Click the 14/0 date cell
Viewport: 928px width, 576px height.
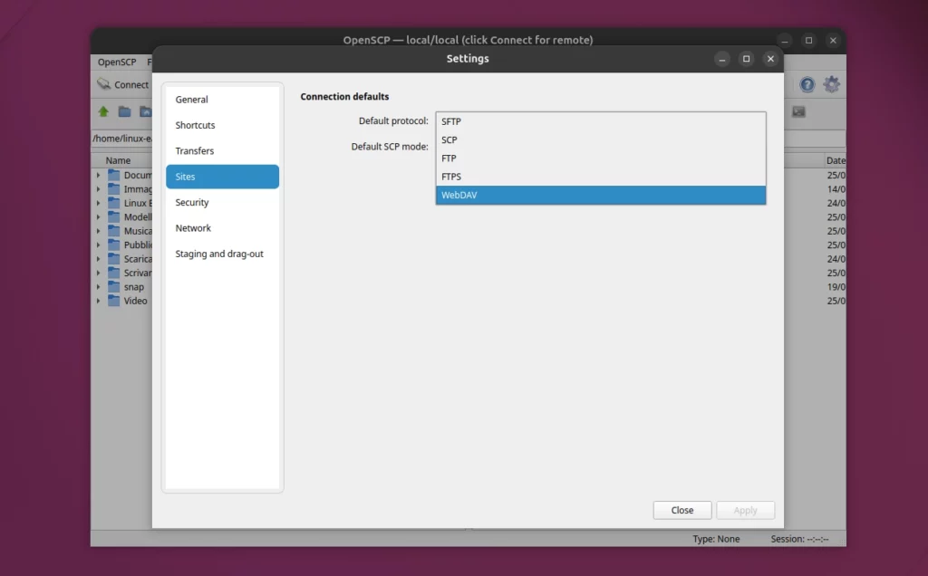[836, 189]
